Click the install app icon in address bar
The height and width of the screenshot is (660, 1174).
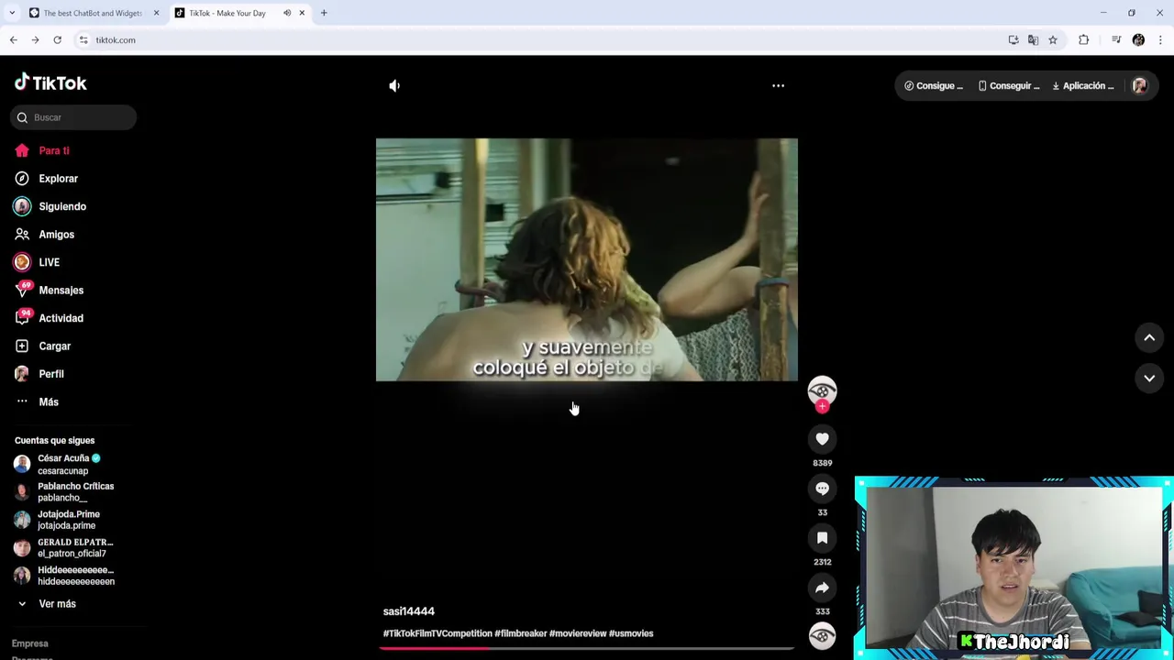click(1013, 40)
